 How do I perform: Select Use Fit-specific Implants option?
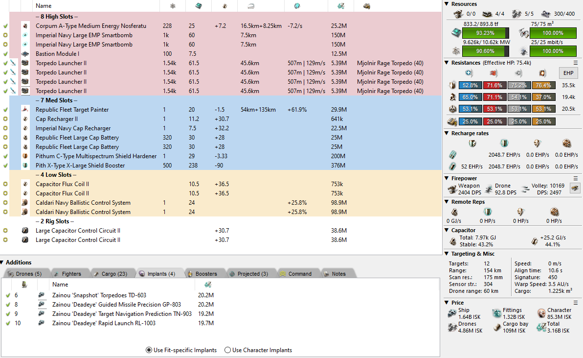point(149,350)
